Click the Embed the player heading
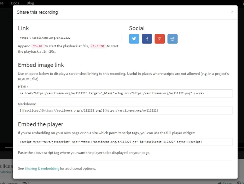This screenshot has width=244, height=184. 41,124
